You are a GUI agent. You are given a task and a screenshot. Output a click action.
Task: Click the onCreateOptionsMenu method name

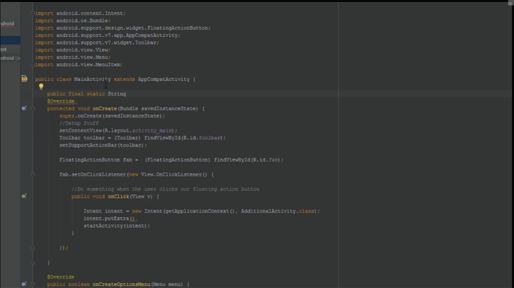click(x=121, y=284)
